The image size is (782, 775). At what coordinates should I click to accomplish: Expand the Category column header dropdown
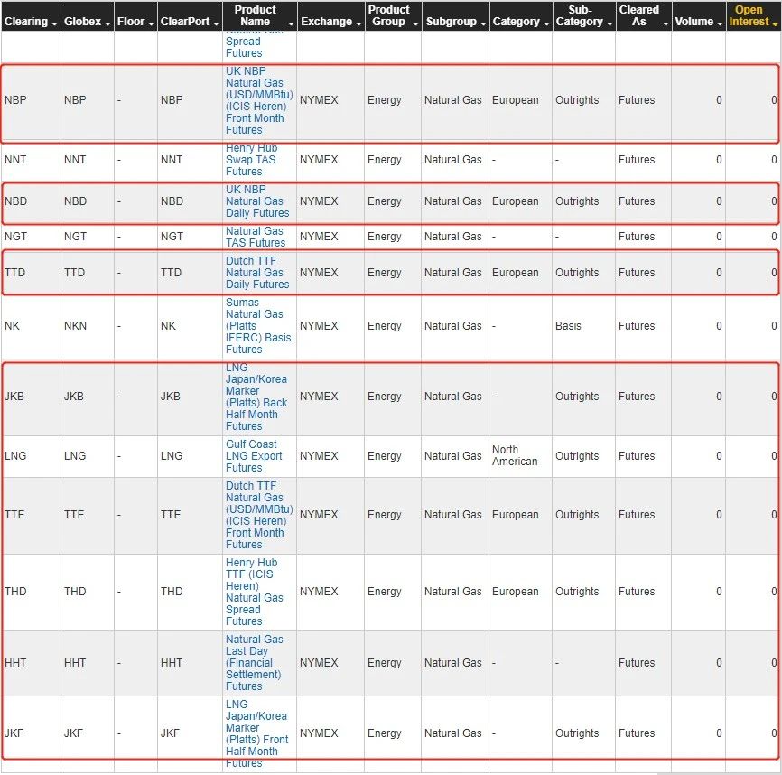pos(545,23)
